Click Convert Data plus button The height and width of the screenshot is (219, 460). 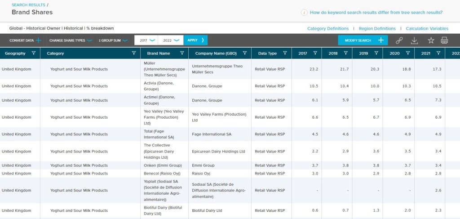coord(38,40)
